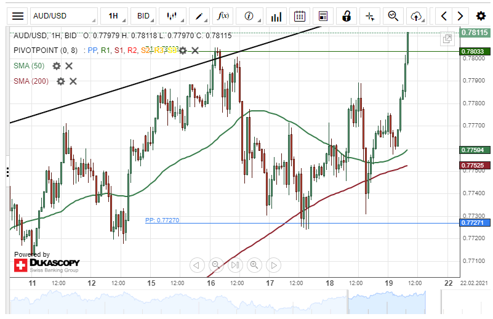This screenshot has height=319, width=493.
Task: Select the SMA (50) indicator label
Action: (x=29, y=66)
